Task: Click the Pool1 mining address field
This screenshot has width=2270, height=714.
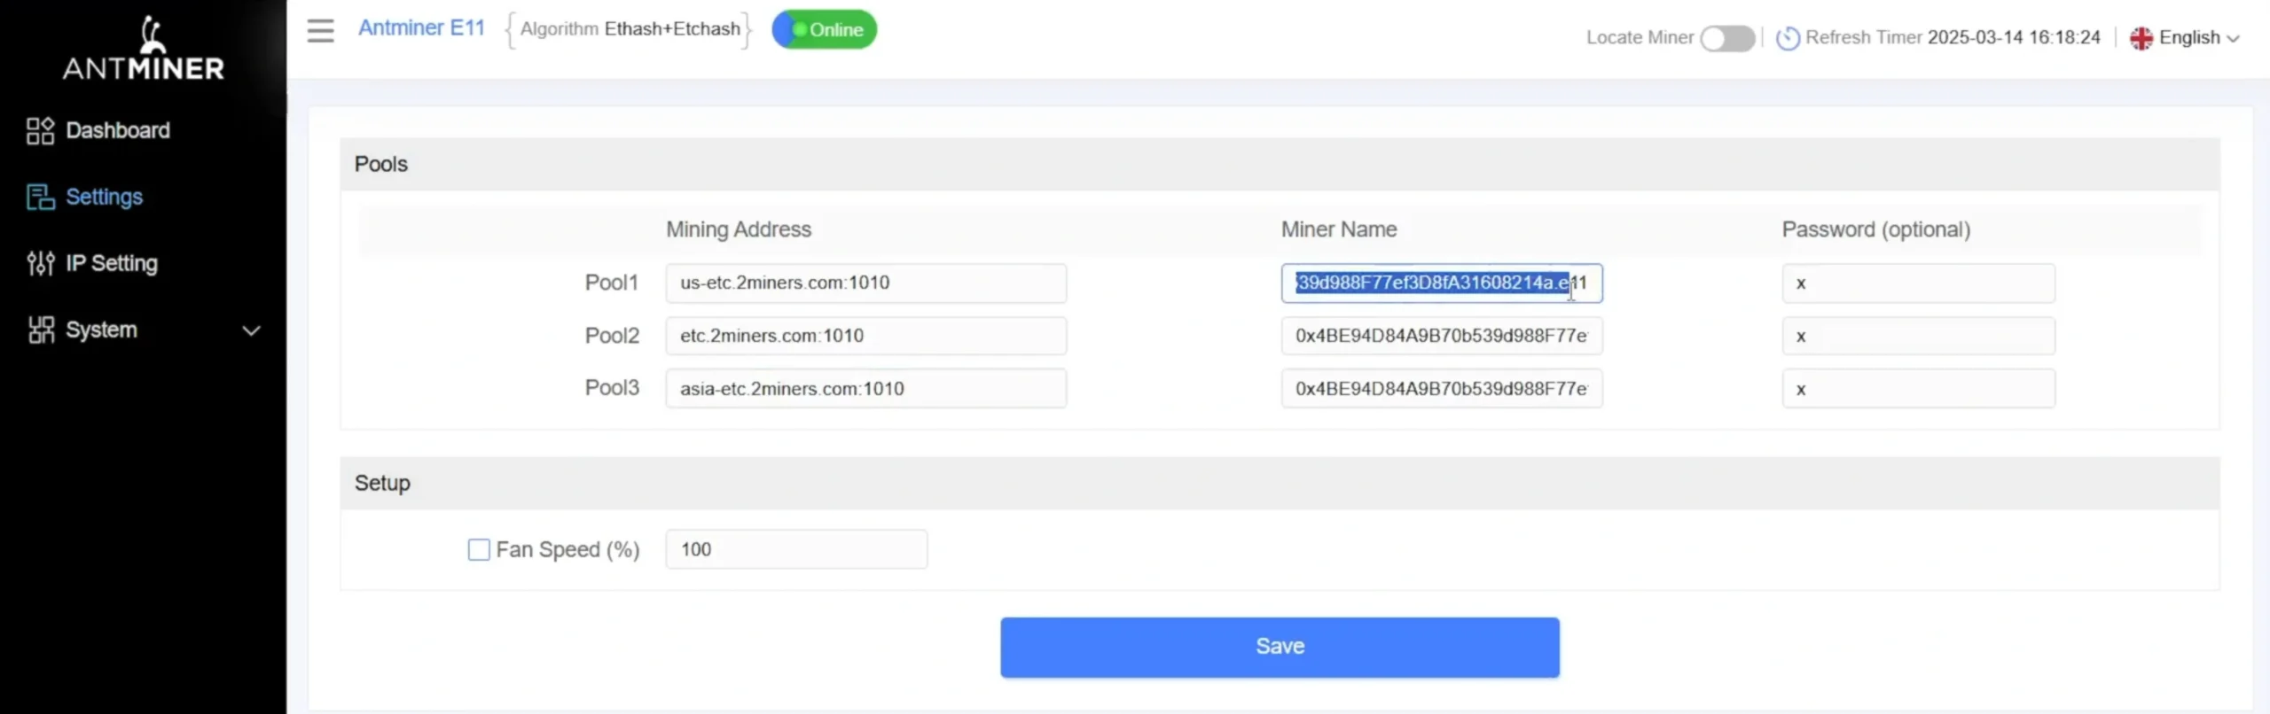Action: (866, 283)
